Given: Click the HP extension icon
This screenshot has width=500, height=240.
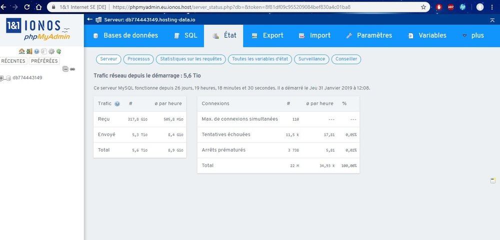Looking at the screenshot, I should [462, 7].
